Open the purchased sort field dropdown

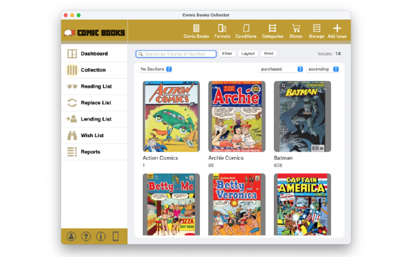281,69
